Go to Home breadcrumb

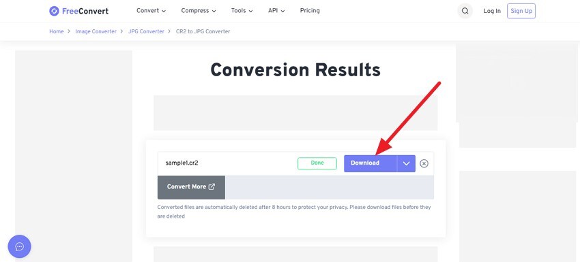coord(57,32)
